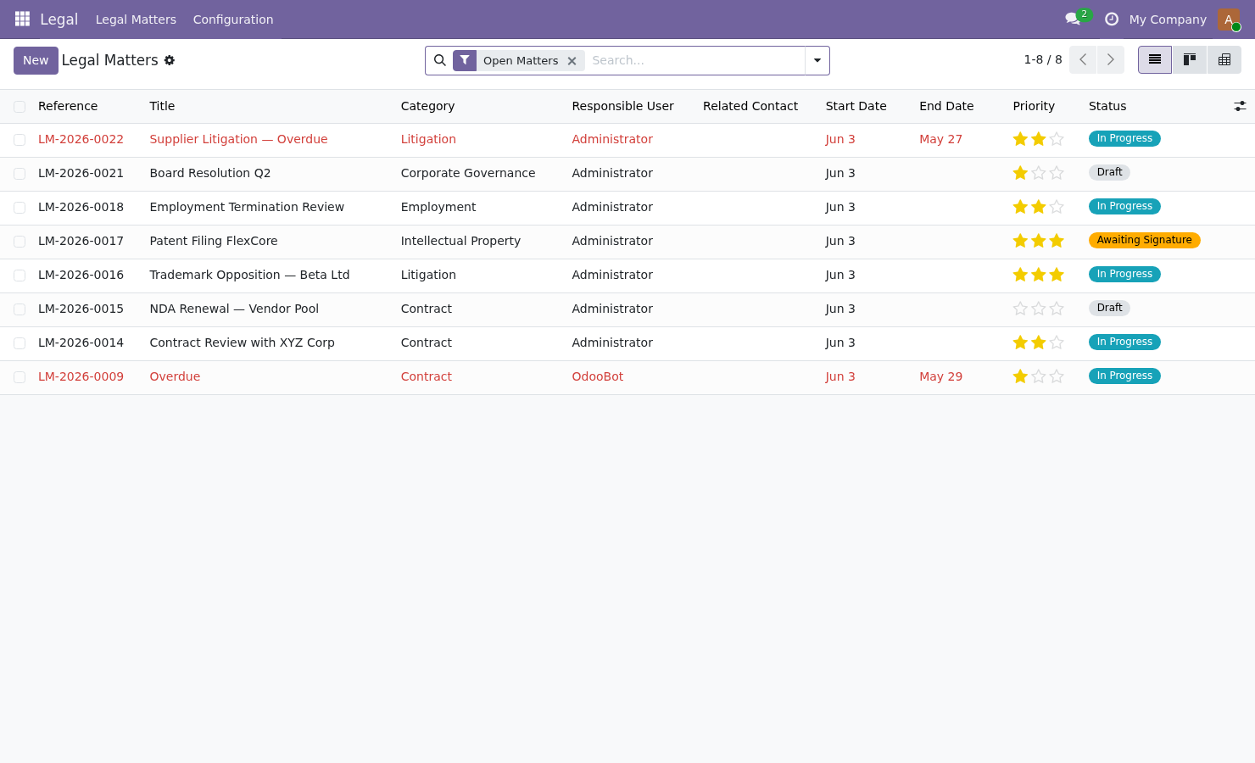Image resolution: width=1255 pixels, height=763 pixels.
Task: Click first priority star on Patent Filing FlexCore
Action: pos(1020,241)
